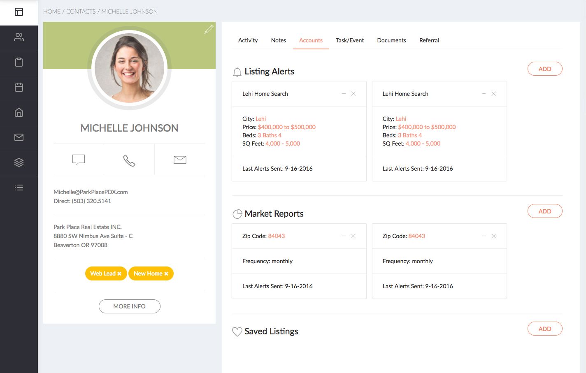Click the Direct phone number (503) 320.5141
Viewport: 586px width, 373px height.
[x=91, y=201]
